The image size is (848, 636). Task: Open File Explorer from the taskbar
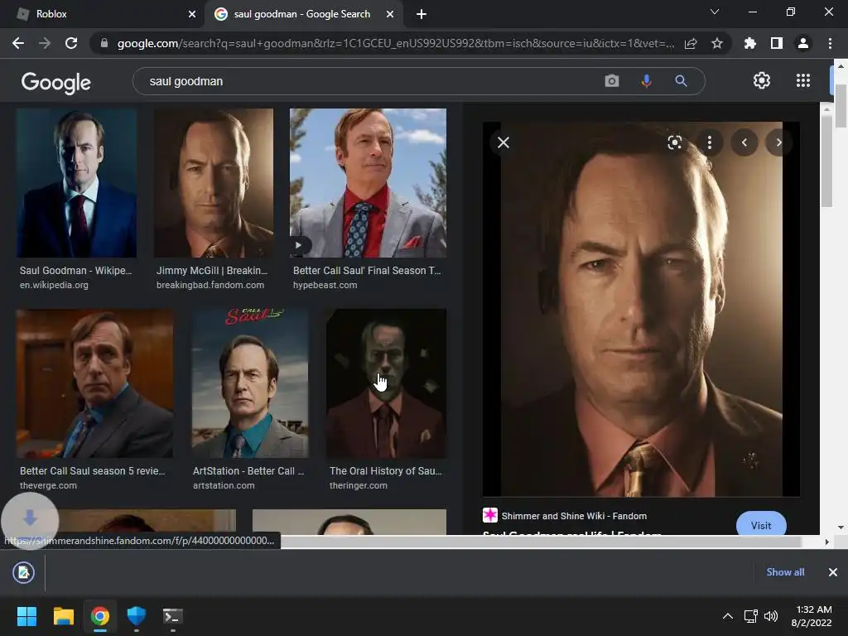coord(63,616)
